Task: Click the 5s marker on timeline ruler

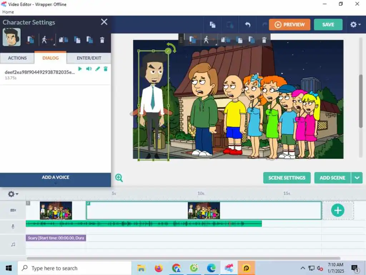Action: [114, 193]
